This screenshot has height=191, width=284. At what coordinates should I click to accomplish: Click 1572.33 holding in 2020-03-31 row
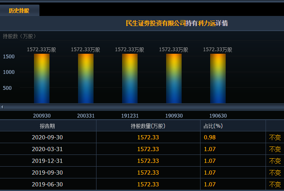(x=148, y=149)
